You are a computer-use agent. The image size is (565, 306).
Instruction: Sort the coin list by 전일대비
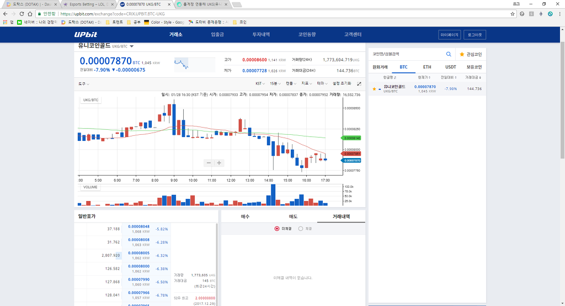tap(449, 77)
